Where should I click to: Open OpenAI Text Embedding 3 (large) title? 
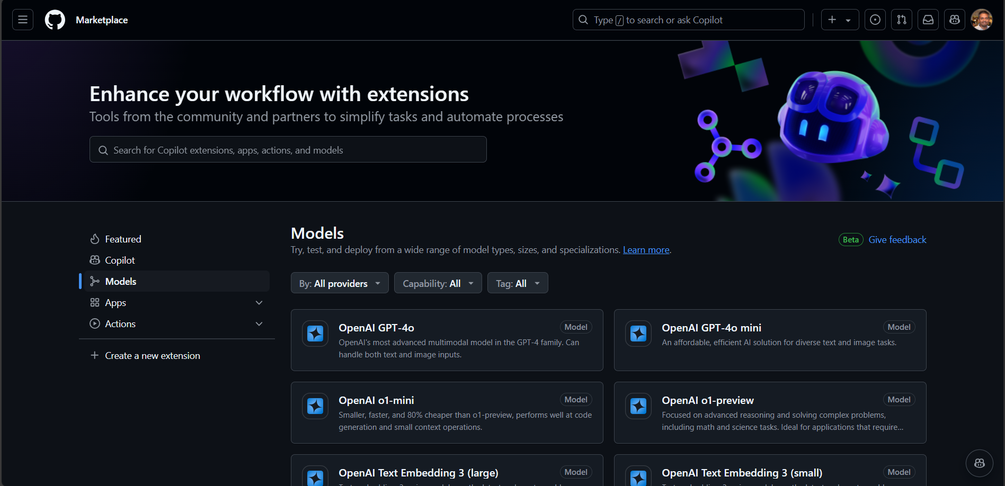click(419, 473)
